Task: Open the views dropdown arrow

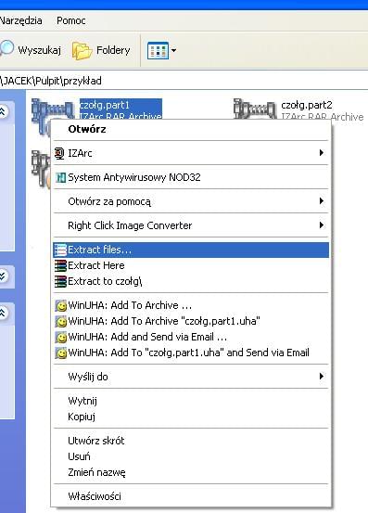Action: point(173,50)
